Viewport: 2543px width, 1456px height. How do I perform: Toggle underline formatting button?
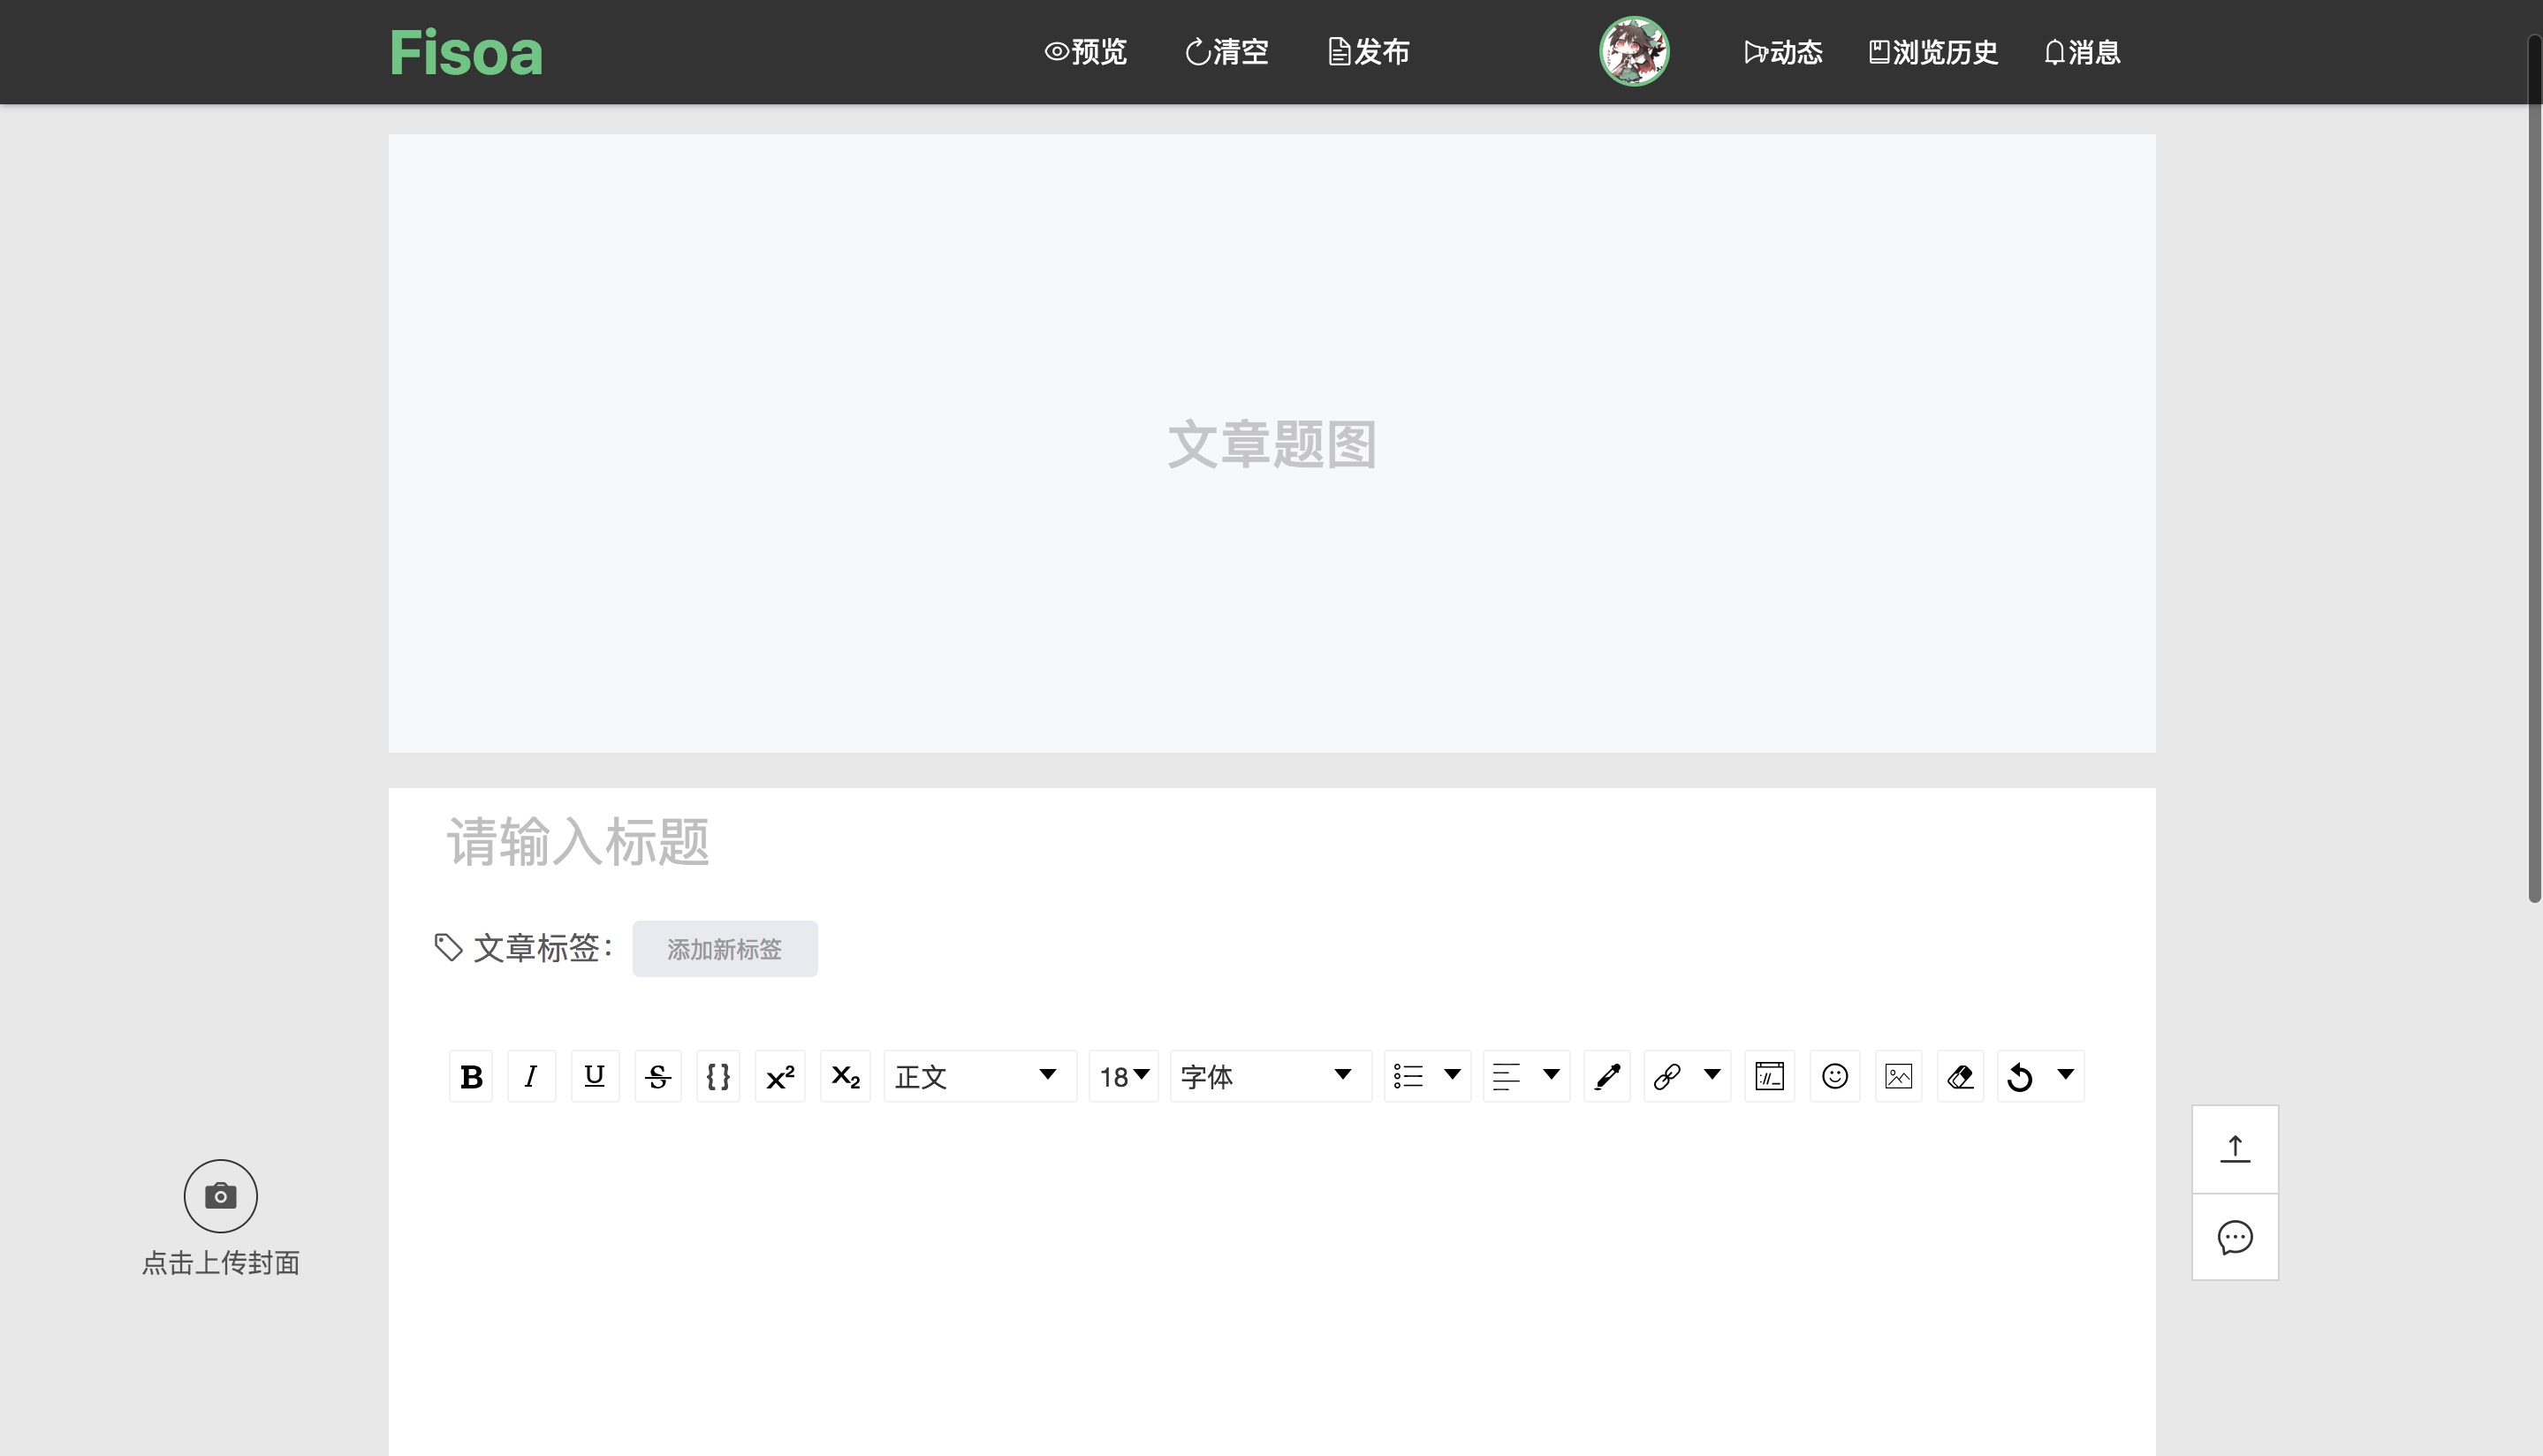(x=595, y=1077)
